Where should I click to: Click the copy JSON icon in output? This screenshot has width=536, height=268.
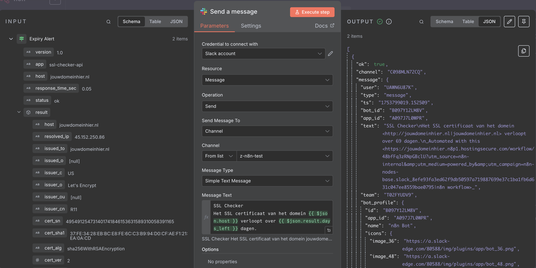tap(524, 51)
